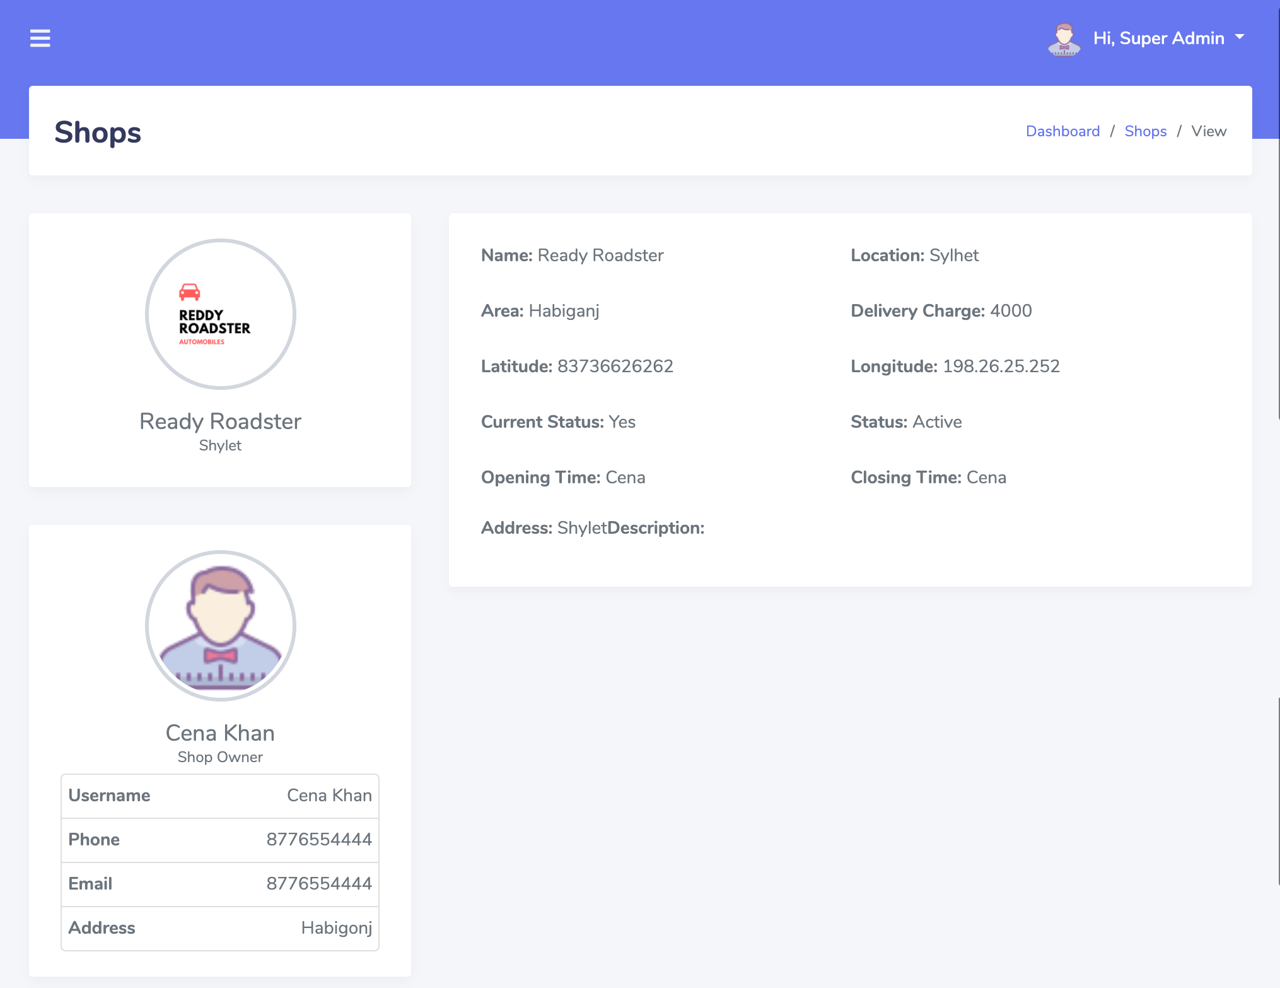Viewport: 1280px width, 988px height.
Task: Click the Closing Time: Cena field
Action: pos(928,478)
